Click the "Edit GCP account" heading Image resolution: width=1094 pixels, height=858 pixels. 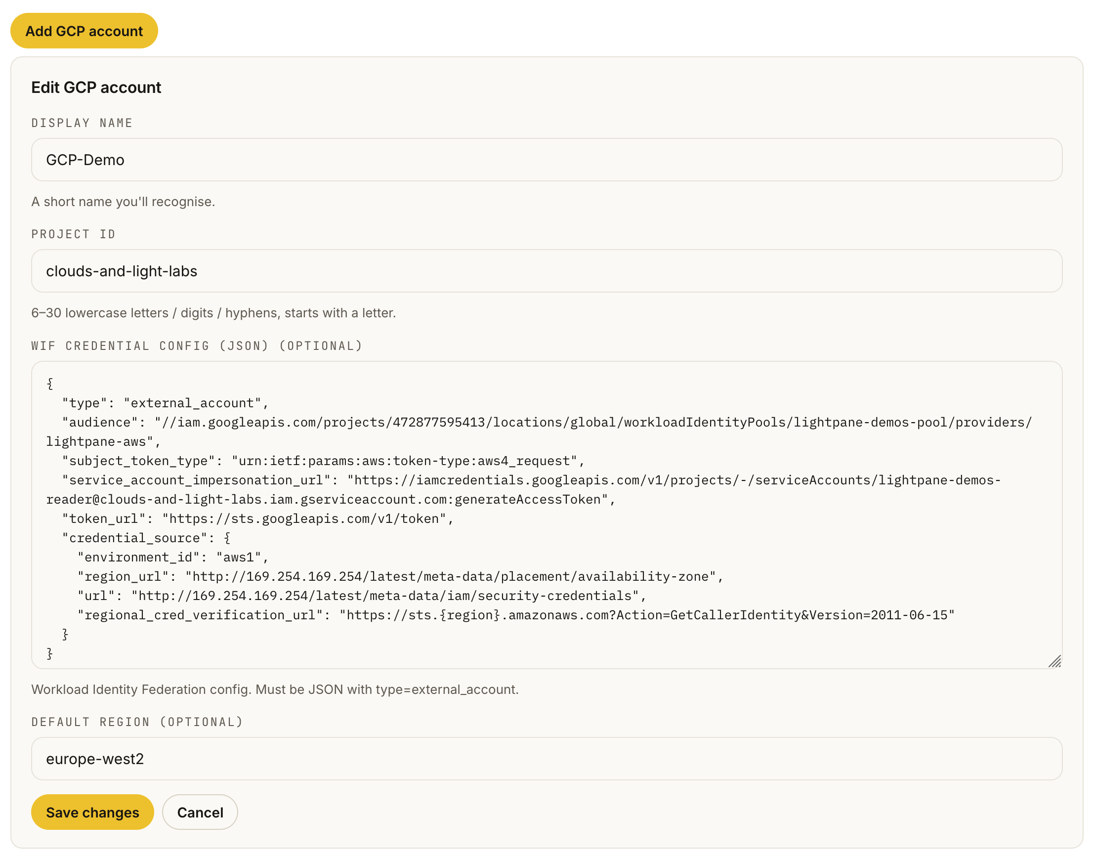point(96,87)
